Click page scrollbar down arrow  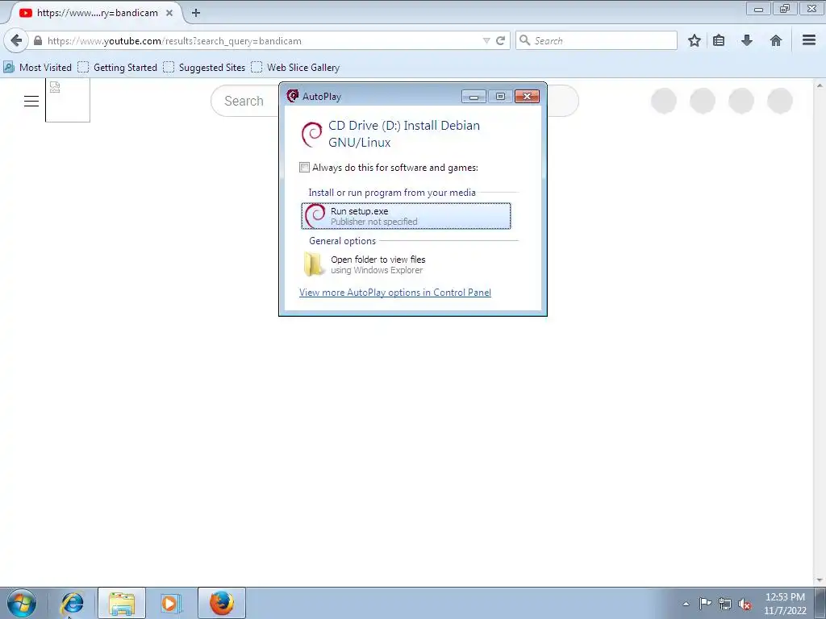click(x=820, y=580)
